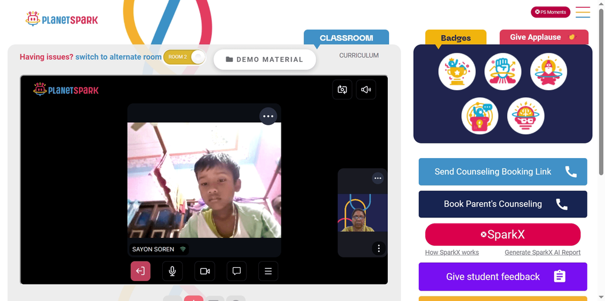Launch the SparkX button
605x301 pixels.
click(x=503, y=234)
